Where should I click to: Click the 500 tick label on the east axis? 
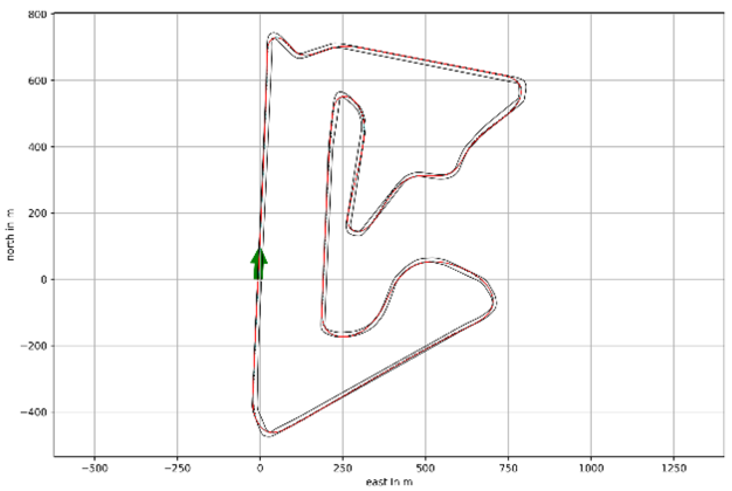click(x=425, y=468)
